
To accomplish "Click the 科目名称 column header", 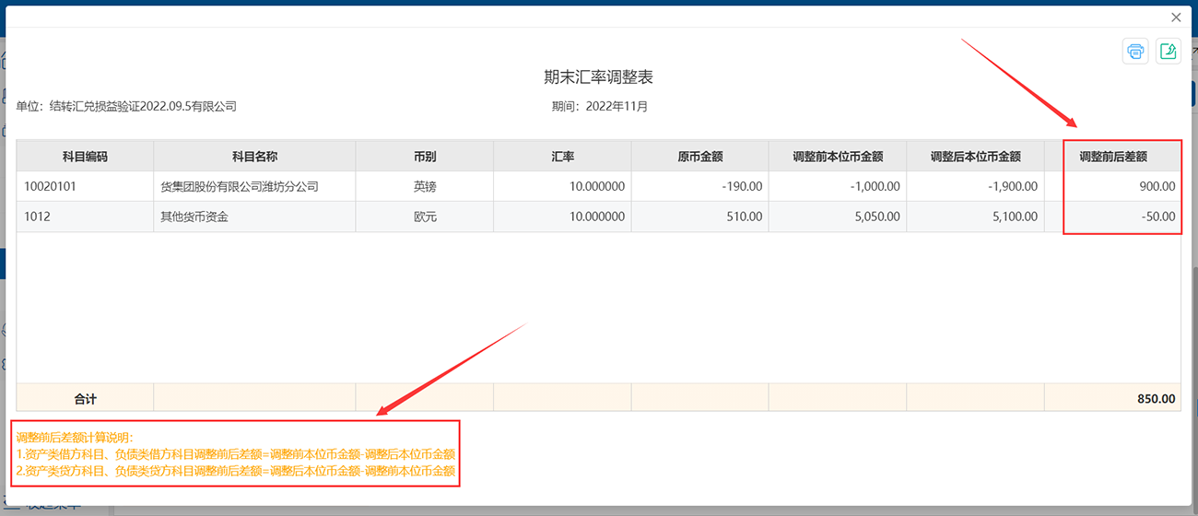I will tap(254, 157).
